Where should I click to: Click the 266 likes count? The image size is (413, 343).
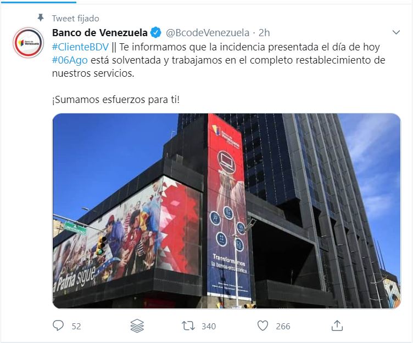pyautogui.click(x=283, y=326)
